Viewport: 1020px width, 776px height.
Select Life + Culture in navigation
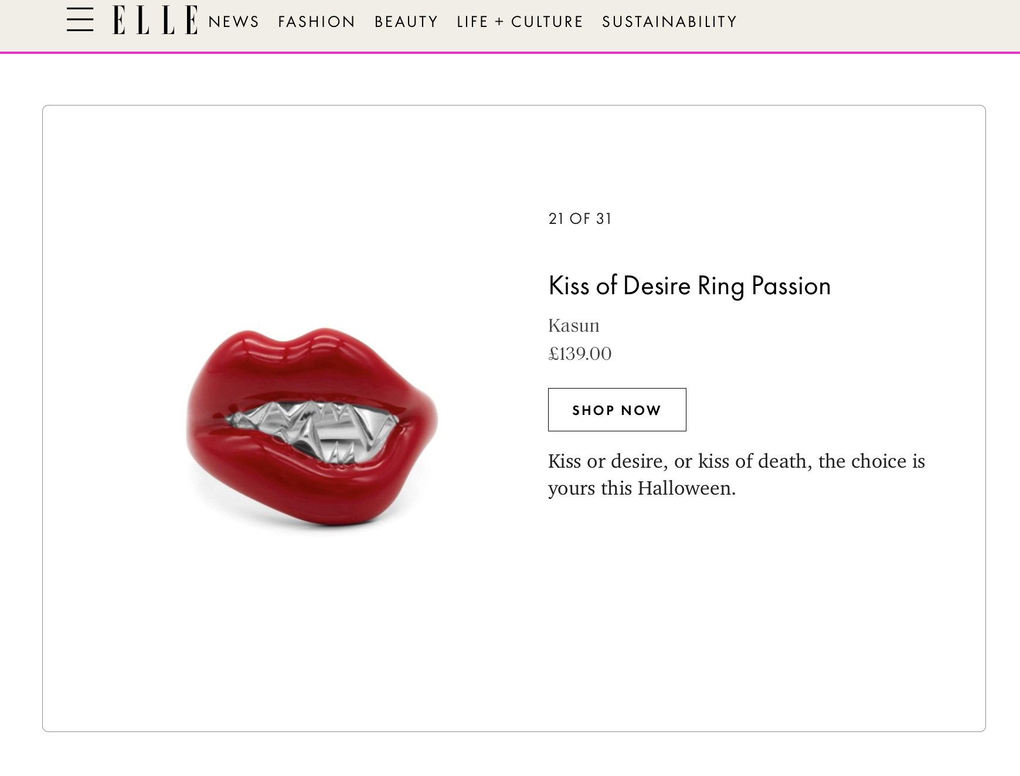[x=520, y=22]
